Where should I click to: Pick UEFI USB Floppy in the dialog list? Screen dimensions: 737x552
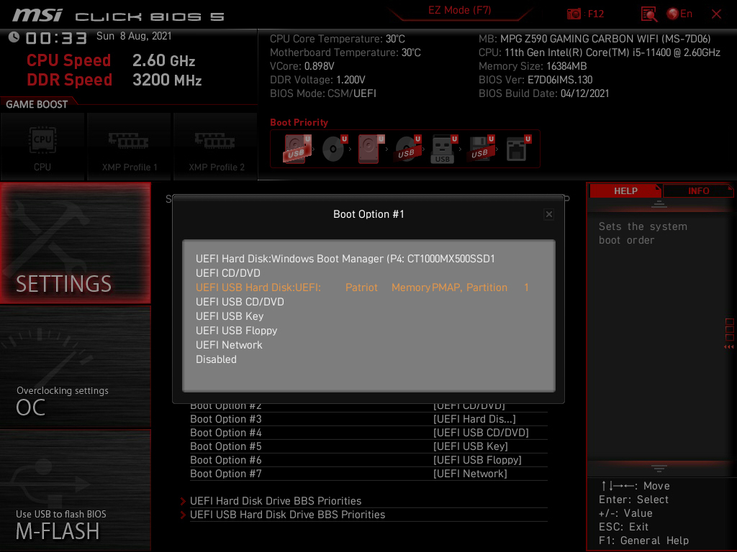coord(236,331)
